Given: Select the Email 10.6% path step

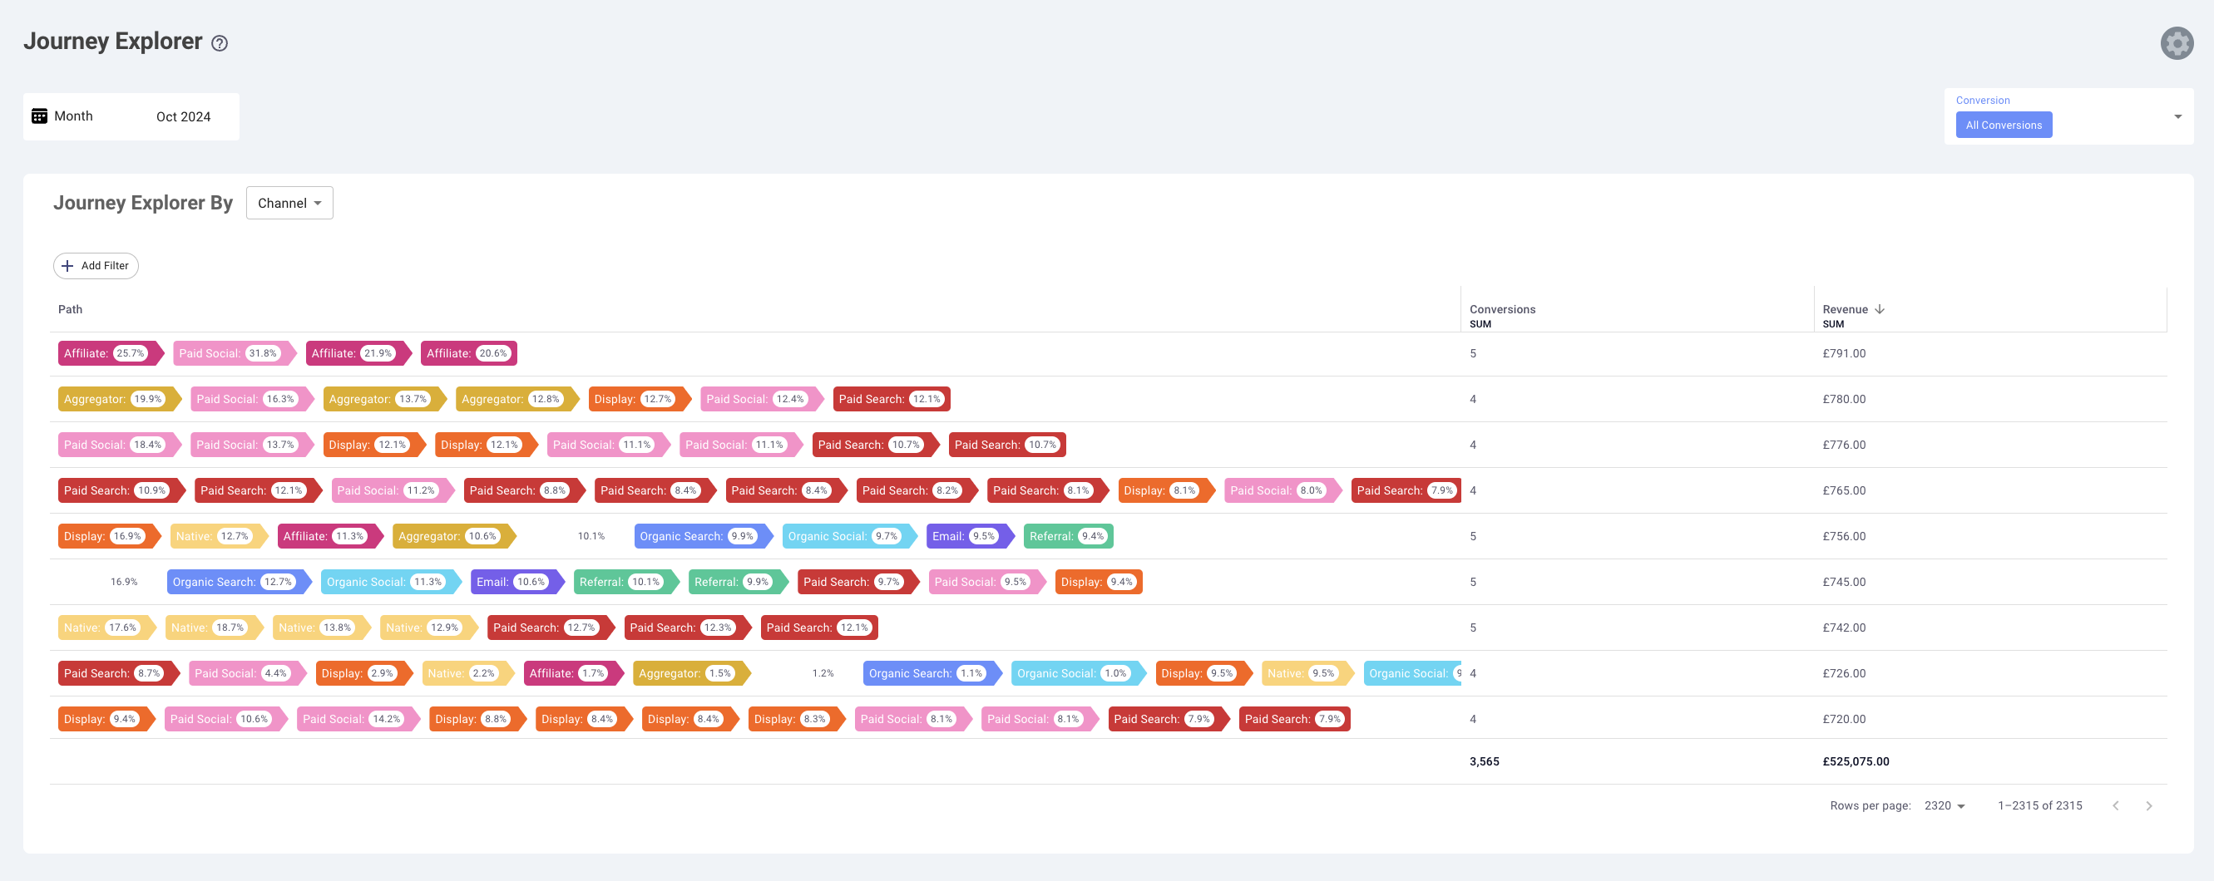Looking at the screenshot, I should pyautogui.click(x=517, y=582).
